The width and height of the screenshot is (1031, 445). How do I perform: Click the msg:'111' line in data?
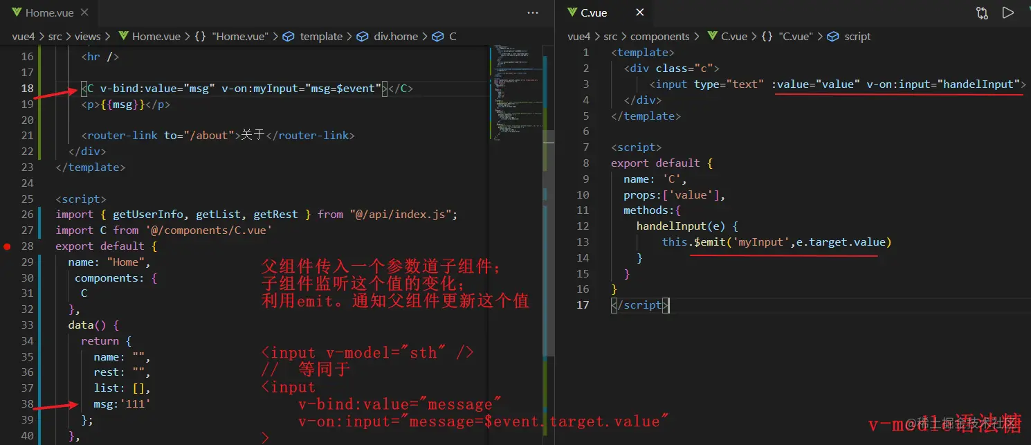point(122,404)
